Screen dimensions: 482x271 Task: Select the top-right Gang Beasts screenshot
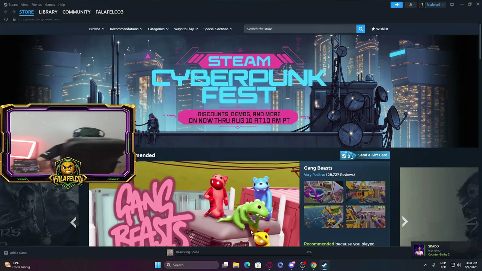click(366, 192)
